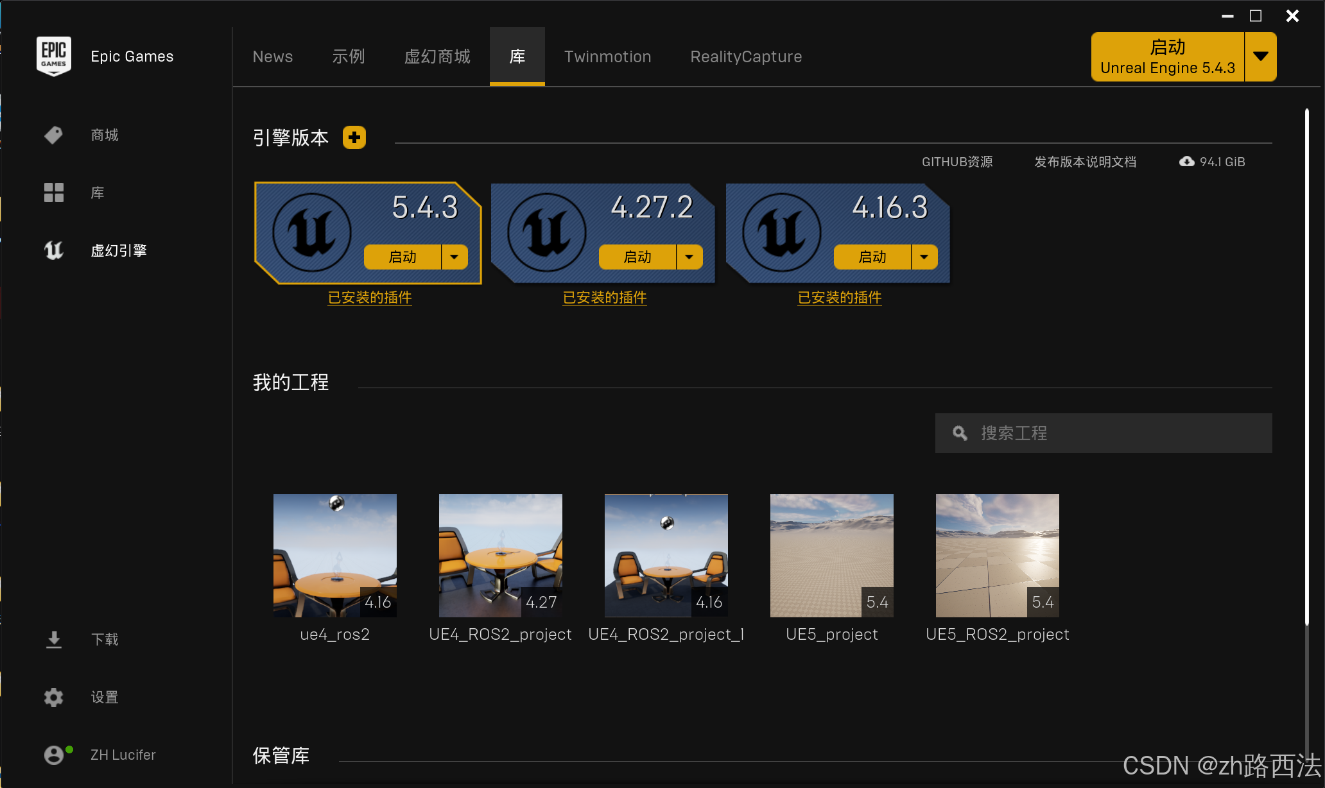Click the Unreal logo on 5.4.3 card

(x=312, y=232)
